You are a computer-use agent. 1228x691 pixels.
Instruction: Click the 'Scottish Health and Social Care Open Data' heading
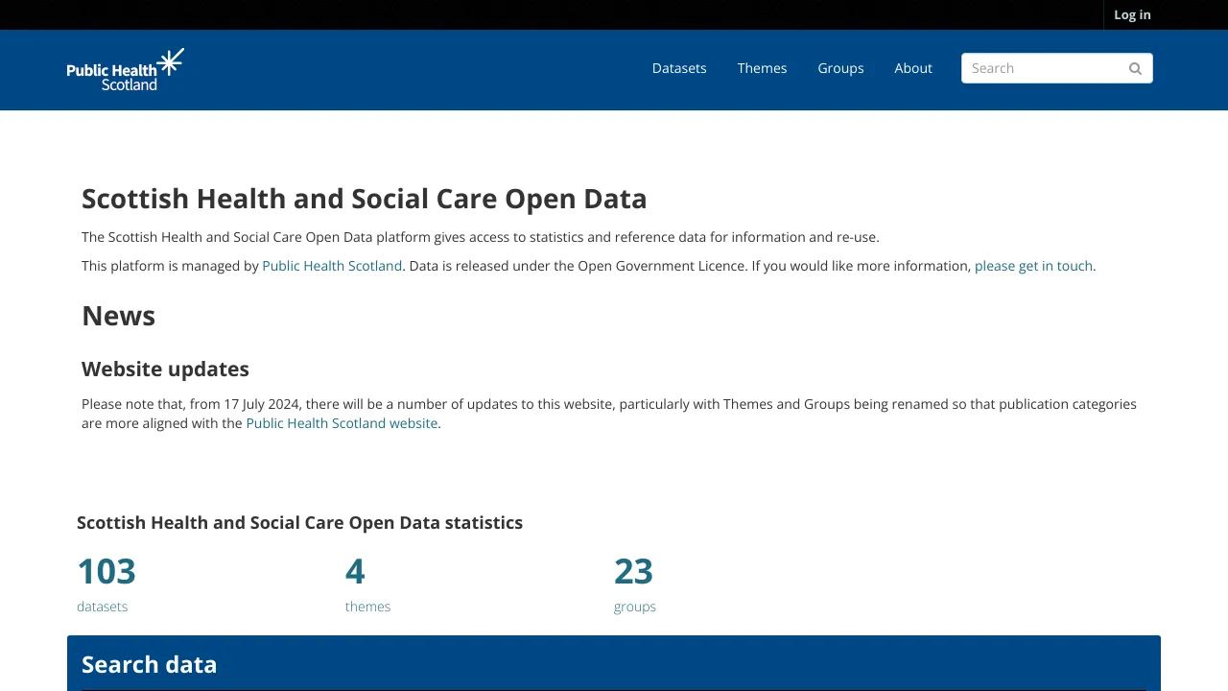click(x=365, y=199)
